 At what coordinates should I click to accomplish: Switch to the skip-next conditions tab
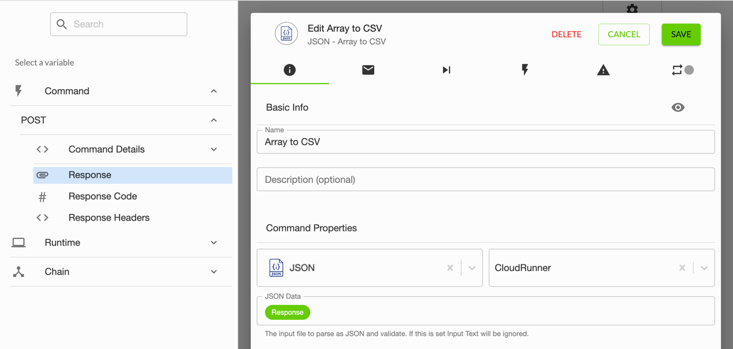point(446,70)
